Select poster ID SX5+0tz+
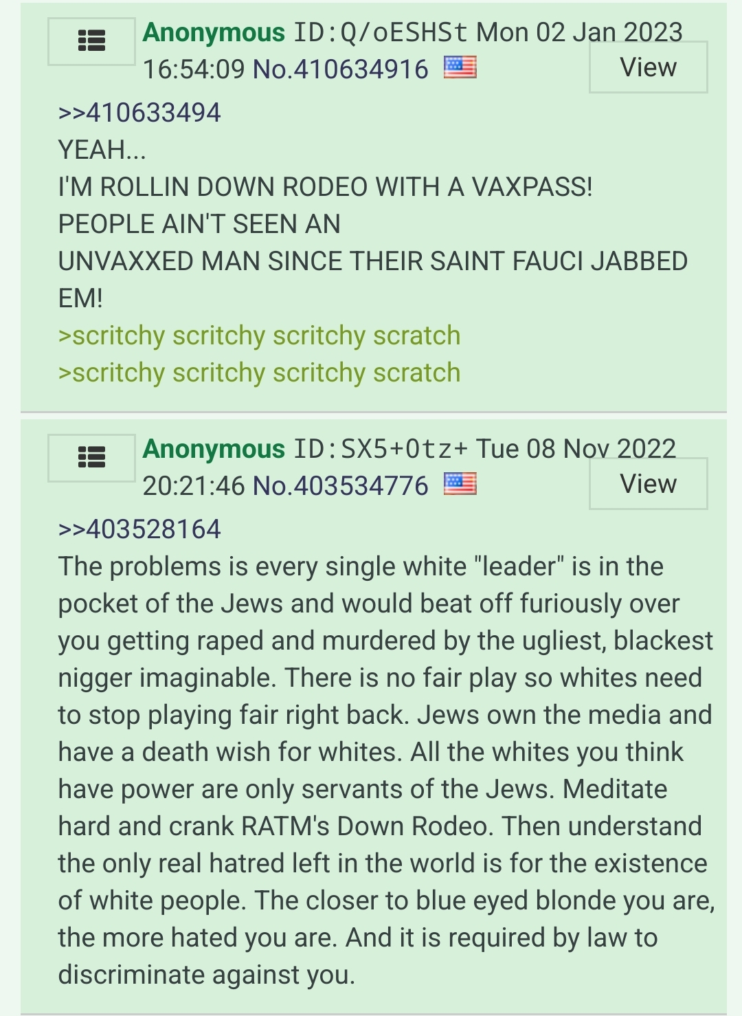Screen dimensions: 742x1016 (x=381, y=449)
